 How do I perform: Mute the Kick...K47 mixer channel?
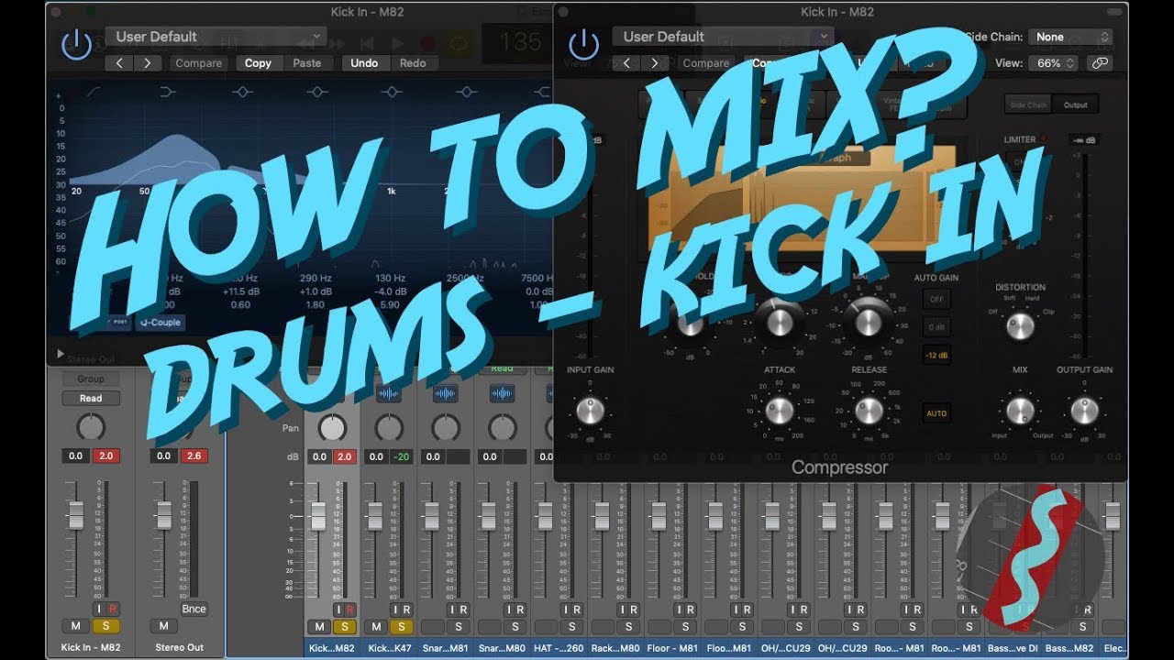pos(376,627)
